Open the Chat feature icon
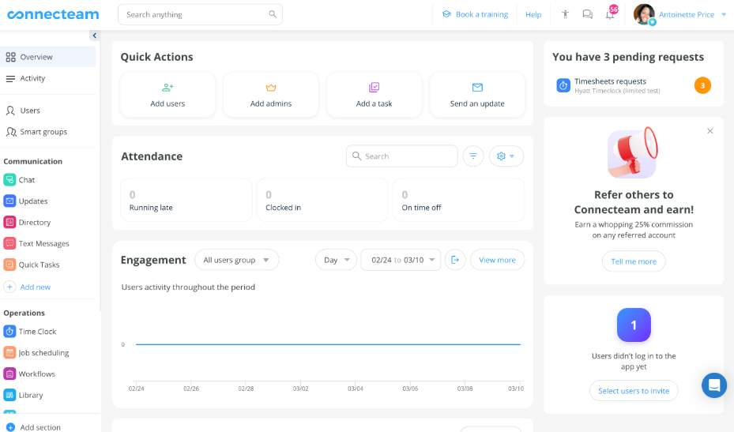734x432 pixels. pyautogui.click(x=9, y=180)
